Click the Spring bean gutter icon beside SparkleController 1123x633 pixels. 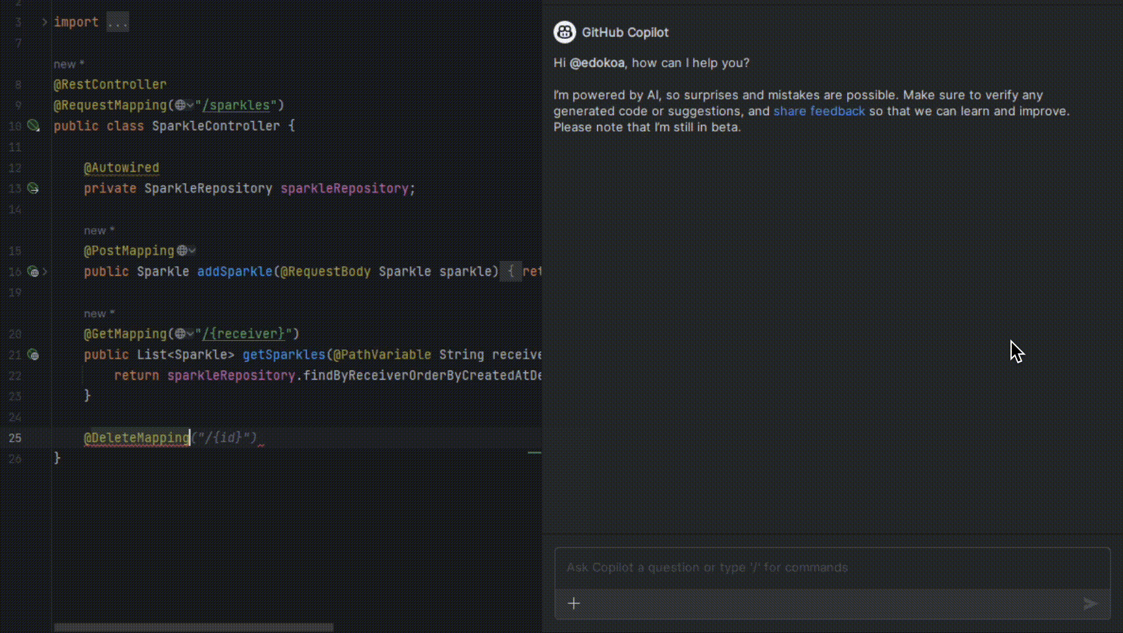(x=33, y=126)
